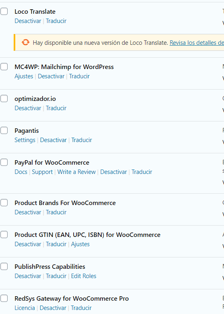Image resolution: width=224 pixels, height=314 pixels.
Task: Deactivate optimizador.io via Desactivar link
Action: [x=28, y=108]
